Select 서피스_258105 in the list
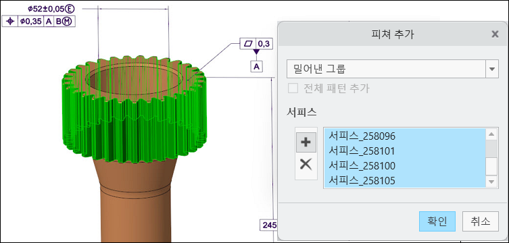The height and width of the screenshot is (243, 509). pos(404,180)
